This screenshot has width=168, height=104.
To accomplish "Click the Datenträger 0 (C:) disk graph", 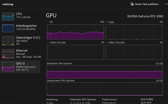I will 8,41.
